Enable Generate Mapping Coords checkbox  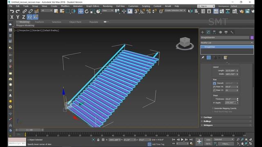[213, 108]
